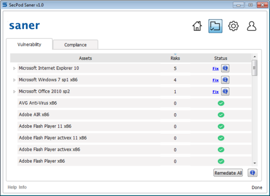Click the saner logo

click(x=24, y=26)
